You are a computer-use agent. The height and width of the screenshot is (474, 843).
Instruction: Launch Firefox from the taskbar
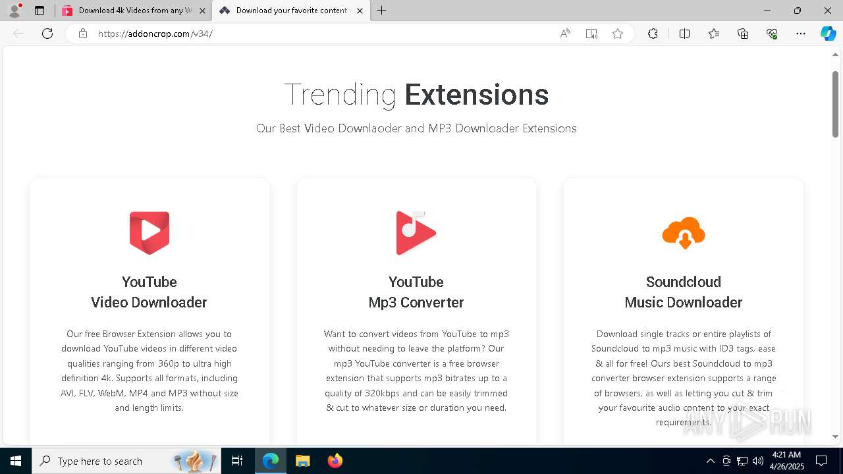335,461
